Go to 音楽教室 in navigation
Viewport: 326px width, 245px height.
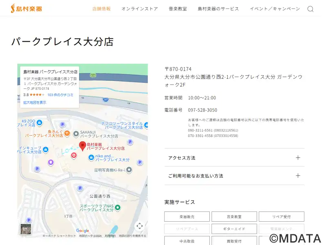[178, 9]
